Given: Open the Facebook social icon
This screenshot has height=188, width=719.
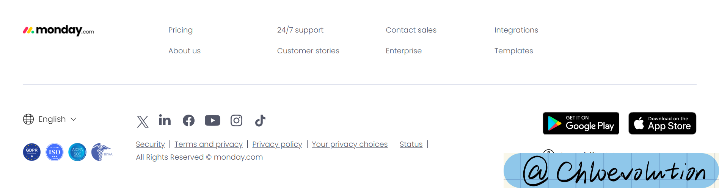Looking at the screenshot, I should 188,121.
